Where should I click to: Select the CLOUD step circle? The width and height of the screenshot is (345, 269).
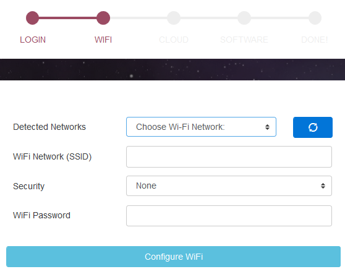[x=174, y=18]
